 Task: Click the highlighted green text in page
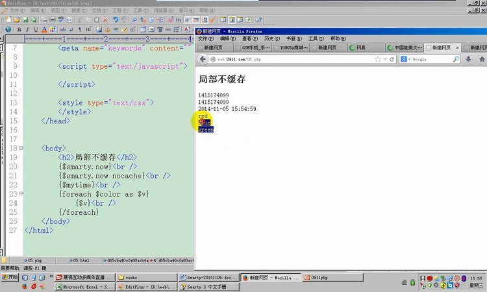click(x=206, y=129)
